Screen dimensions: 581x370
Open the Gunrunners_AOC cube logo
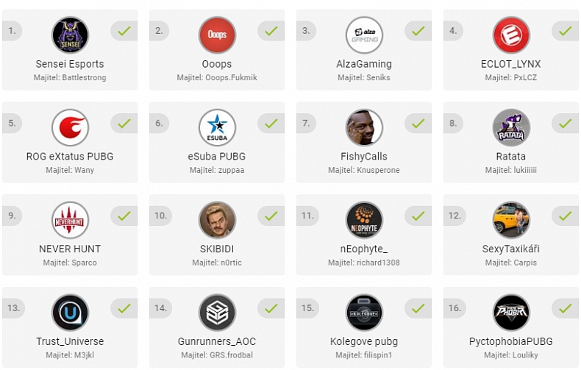click(x=217, y=313)
